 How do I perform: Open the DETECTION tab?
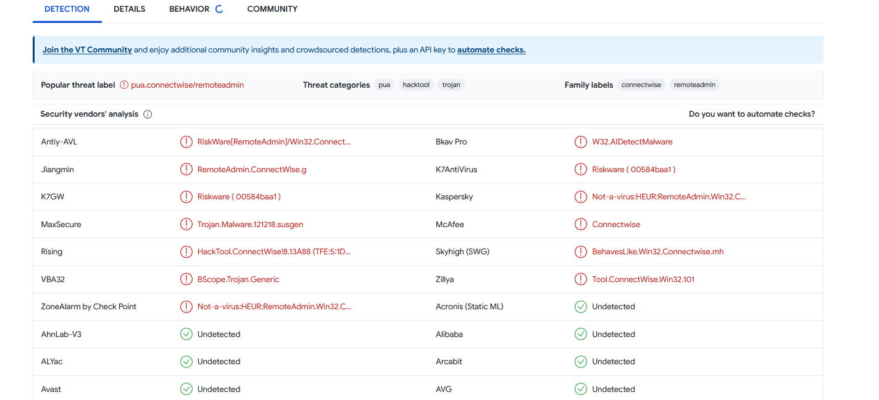(67, 9)
